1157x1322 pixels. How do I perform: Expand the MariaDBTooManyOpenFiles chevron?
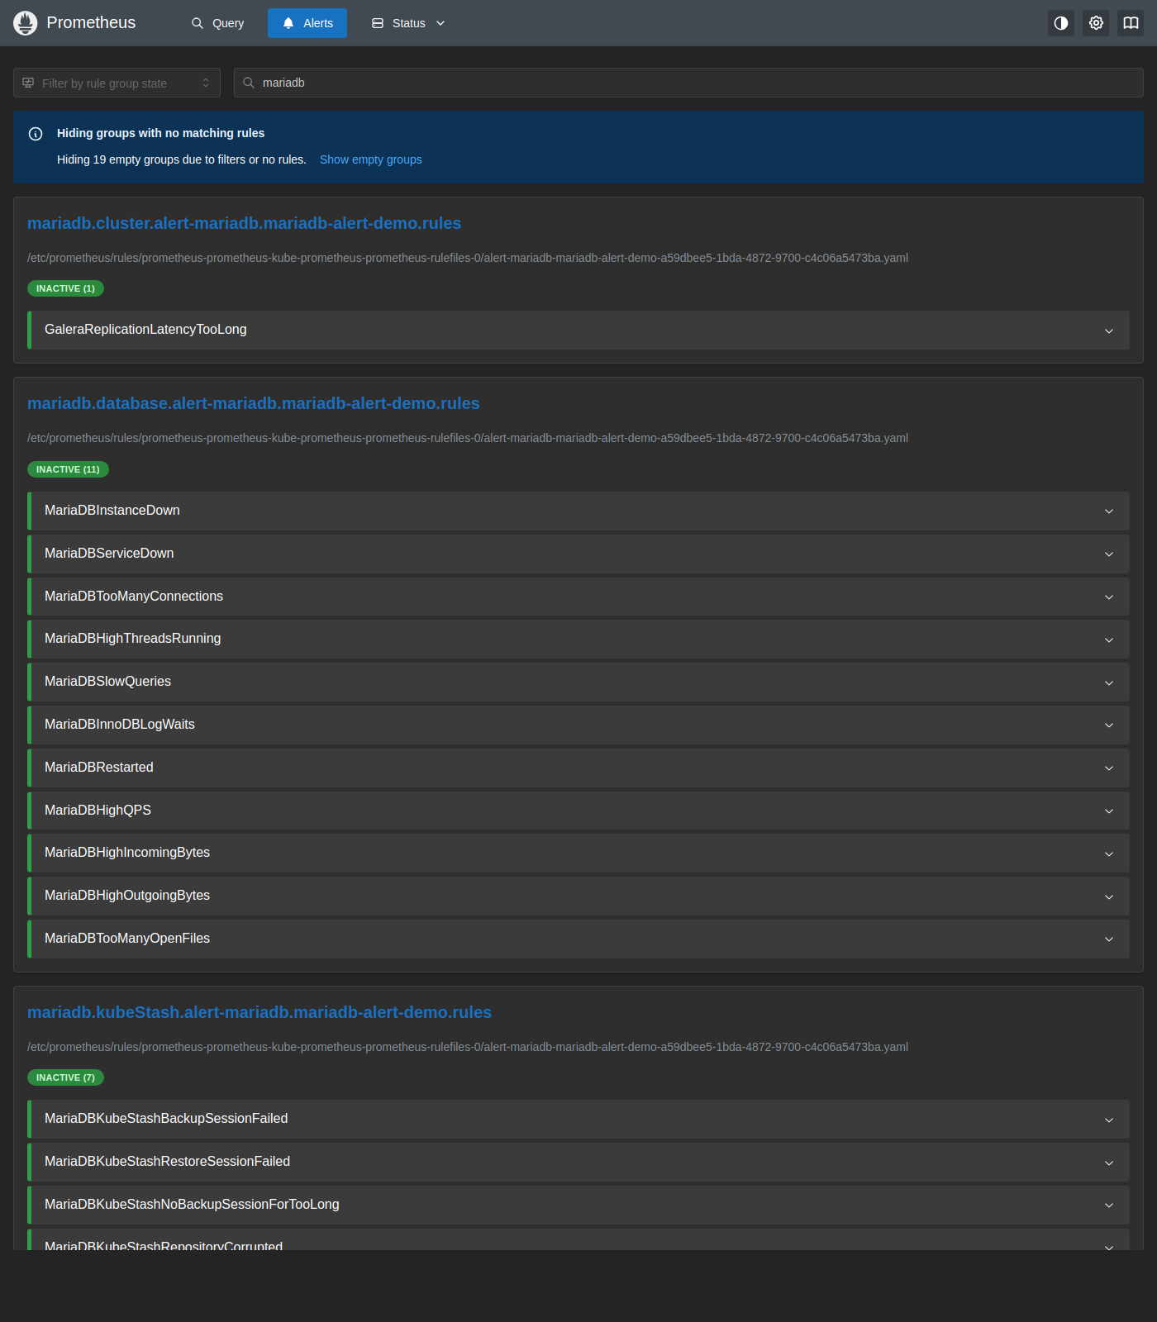1109,939
